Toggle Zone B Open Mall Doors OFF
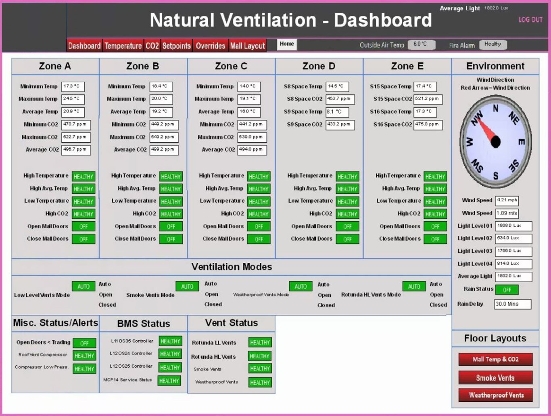The image size is (551, 416). point(171,227)
